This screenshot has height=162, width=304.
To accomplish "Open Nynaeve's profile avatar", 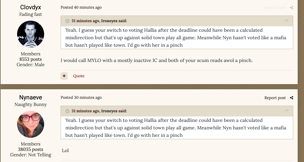I will pos(31,124).
